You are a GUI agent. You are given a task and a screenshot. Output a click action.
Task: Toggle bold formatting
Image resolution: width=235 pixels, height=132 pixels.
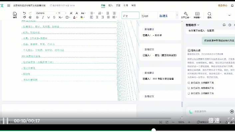click(x=37, y=17)
